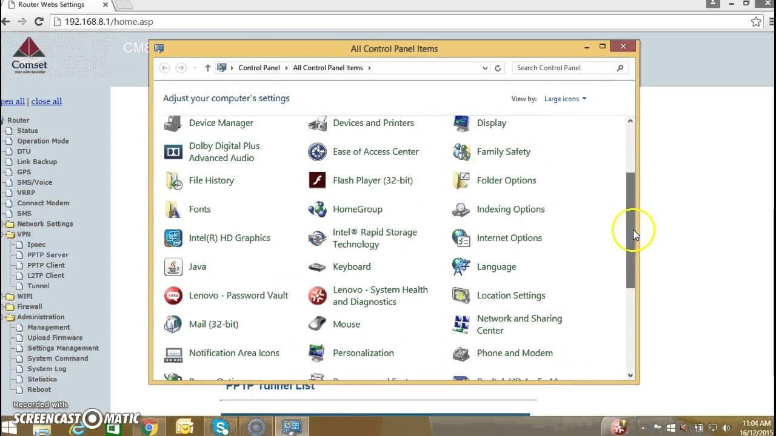Open Status page in router menu

point(27,131)
